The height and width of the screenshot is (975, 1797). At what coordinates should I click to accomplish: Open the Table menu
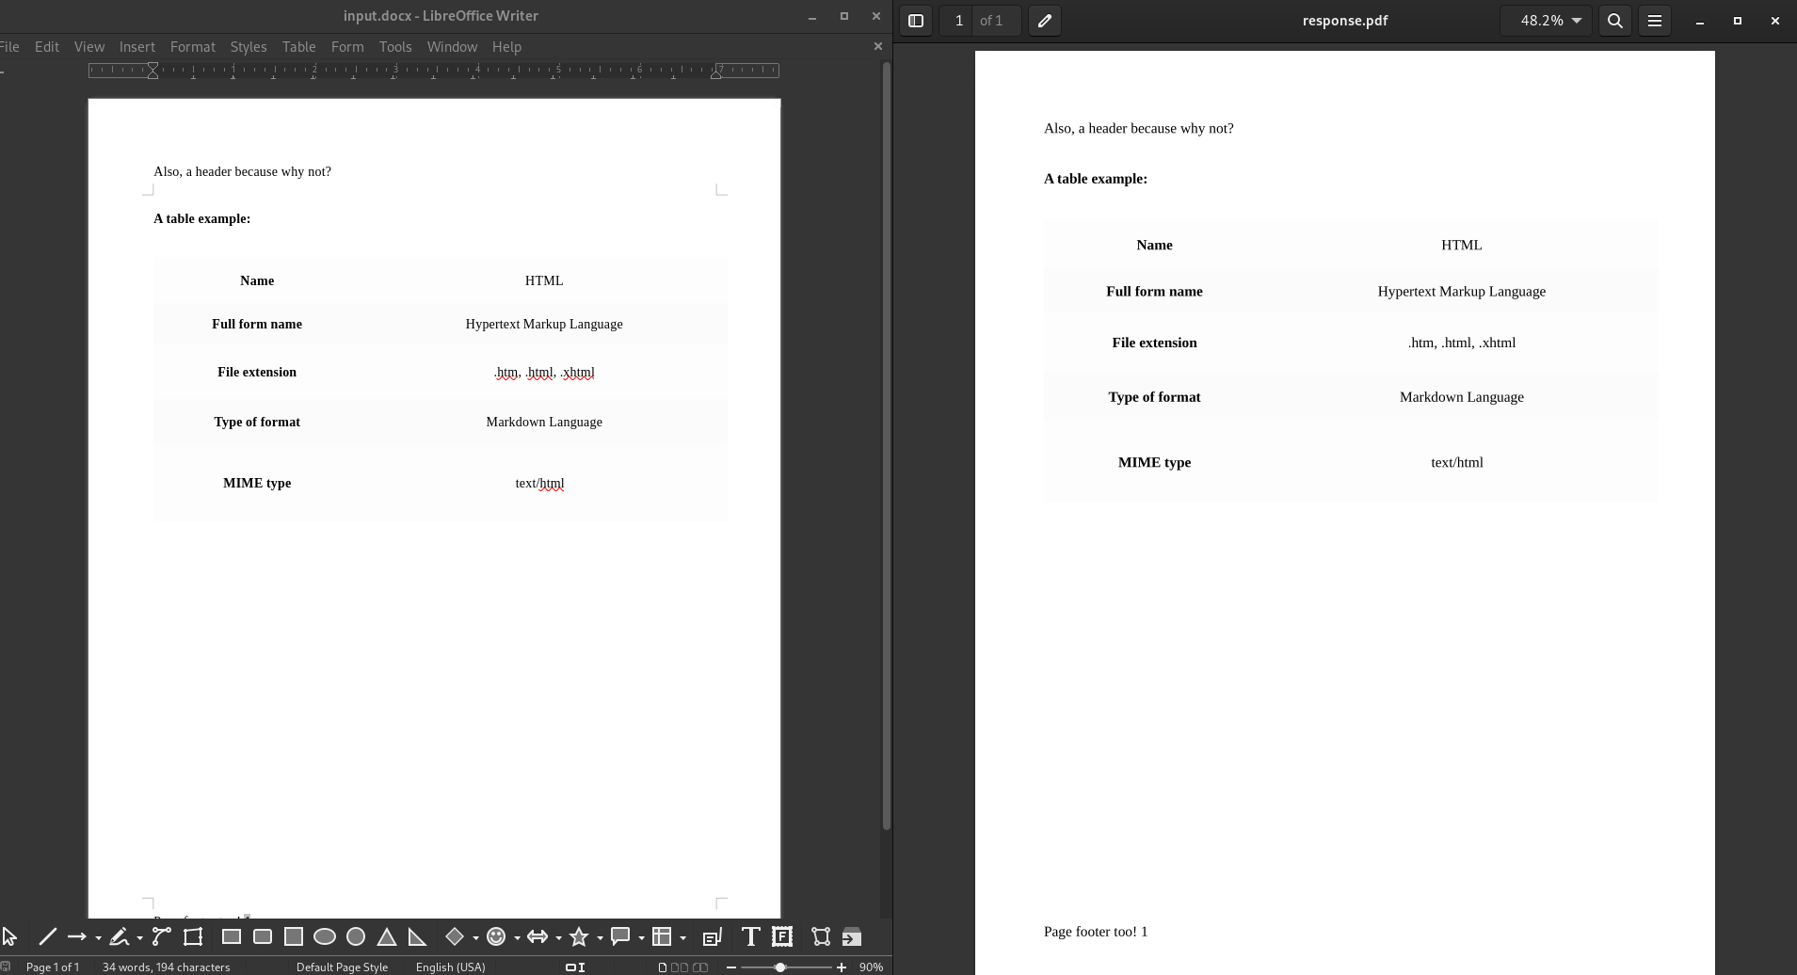click(x=299, y=46)
